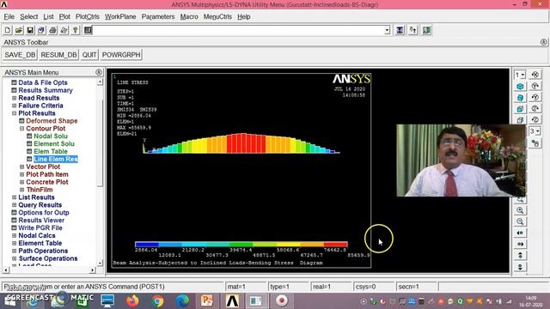This screenshot has height=309, width=550.
Task: Click in the ANSYS command input field
Action: 239,30
